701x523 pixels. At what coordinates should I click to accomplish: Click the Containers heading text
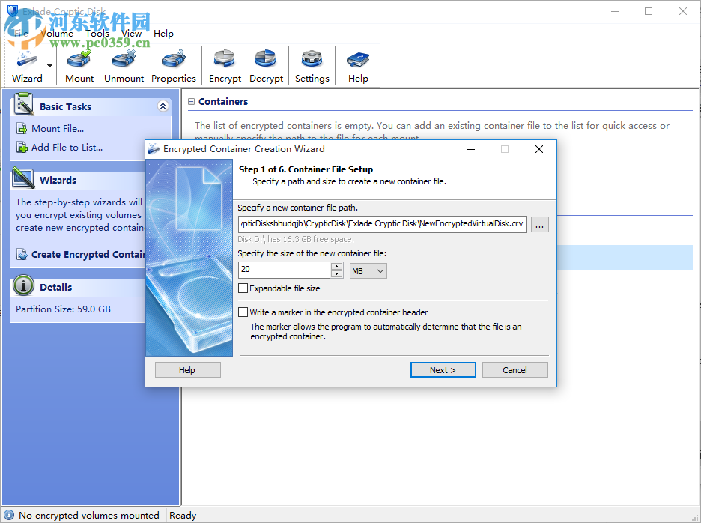tap(223, 102)
